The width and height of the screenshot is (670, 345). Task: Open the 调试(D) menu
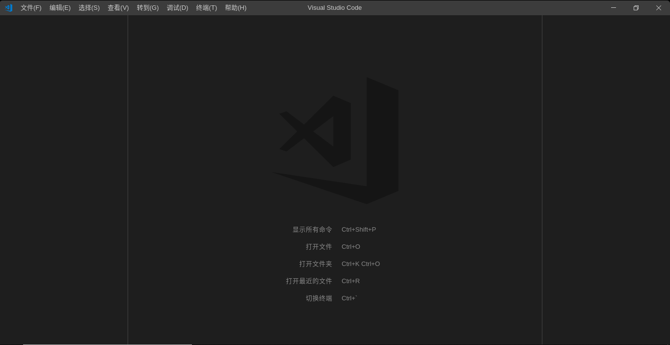(x=177, y=7)
